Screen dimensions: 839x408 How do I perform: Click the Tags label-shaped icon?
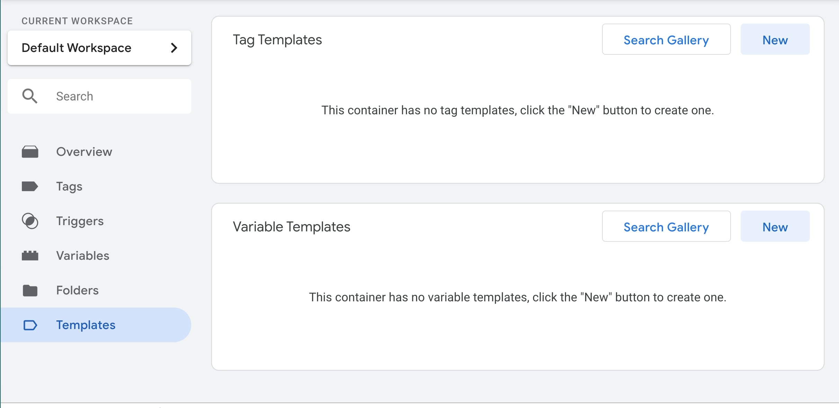[x=30, y=186]
